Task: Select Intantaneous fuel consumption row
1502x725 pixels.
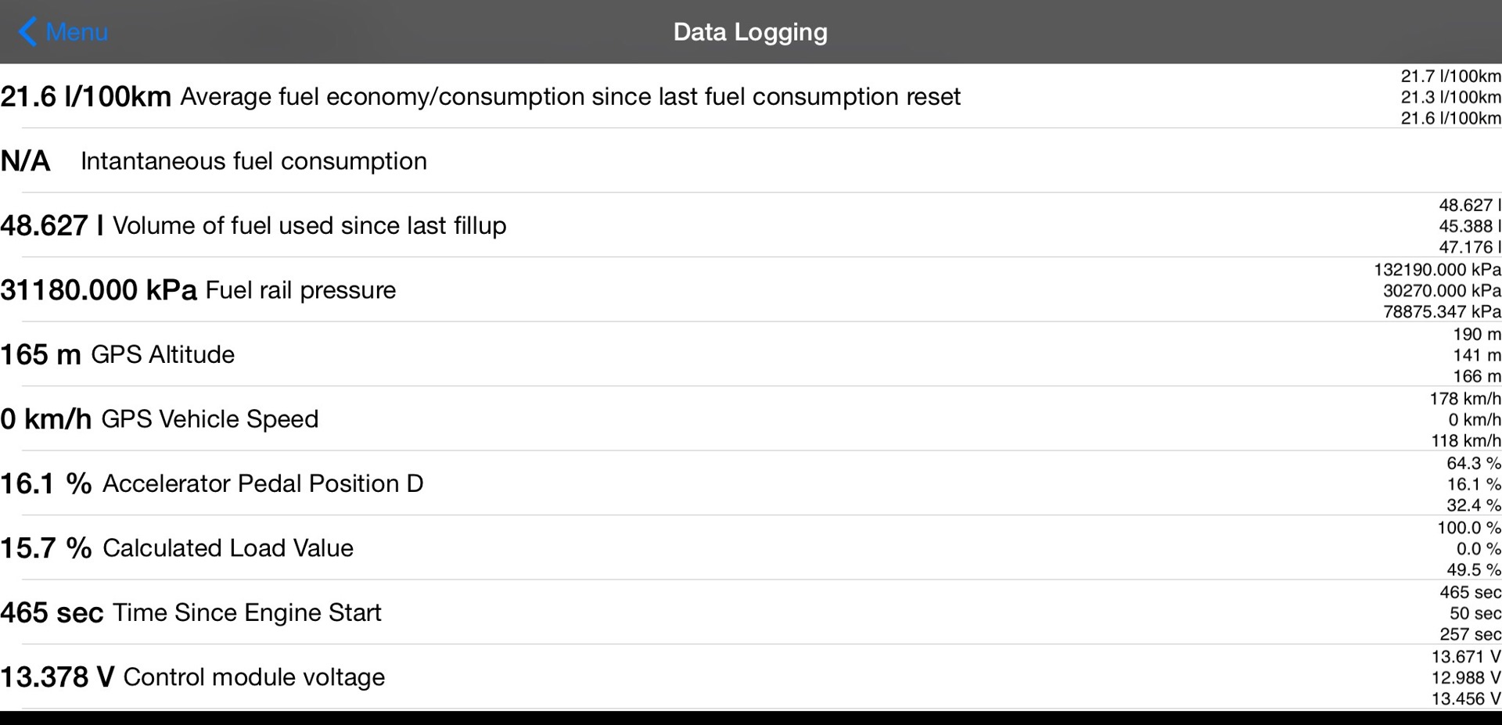Action: pos(253,161)
